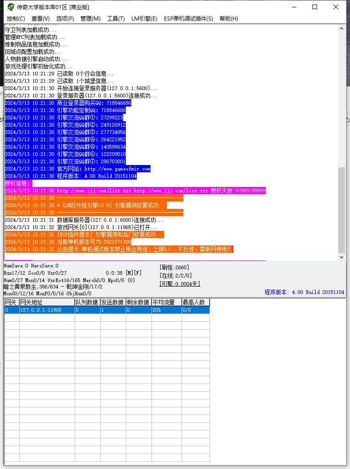Click the 游戏处理引擎初始化成功 log line

[x=38, y=66]
